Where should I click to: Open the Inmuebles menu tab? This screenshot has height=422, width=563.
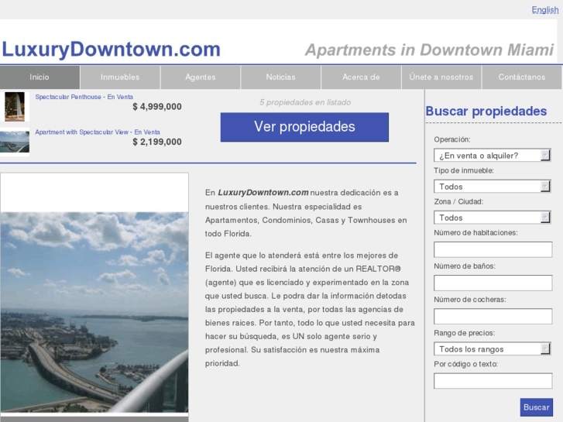tap(120, 77)
